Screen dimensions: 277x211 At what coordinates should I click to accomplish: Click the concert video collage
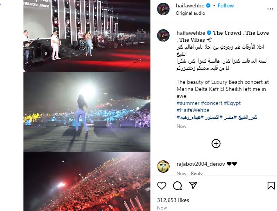[x=87, y=105]
